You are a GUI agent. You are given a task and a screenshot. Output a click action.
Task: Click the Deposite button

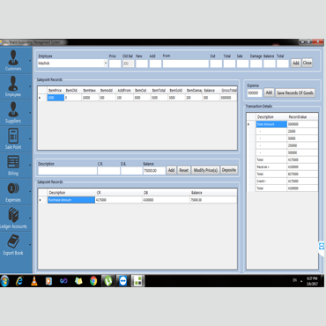[x=229, y=170]
